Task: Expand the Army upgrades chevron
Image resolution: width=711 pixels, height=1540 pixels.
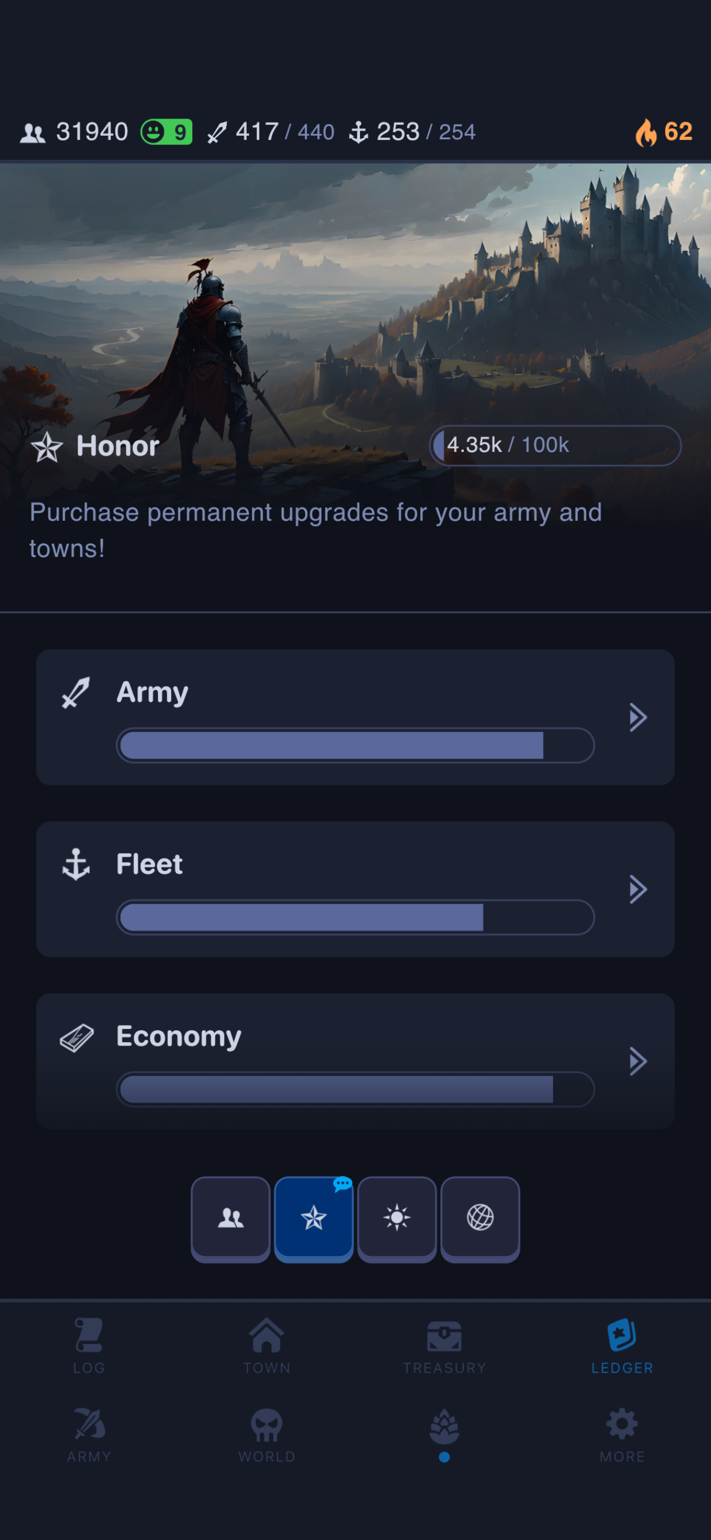Action: tap(638, 717)
